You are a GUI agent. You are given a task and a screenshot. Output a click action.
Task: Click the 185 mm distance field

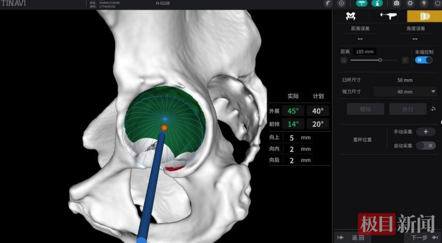[364, 52]
